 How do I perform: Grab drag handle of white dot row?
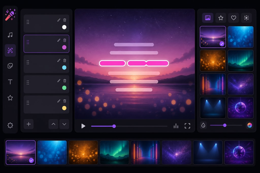tap(28, 22)
